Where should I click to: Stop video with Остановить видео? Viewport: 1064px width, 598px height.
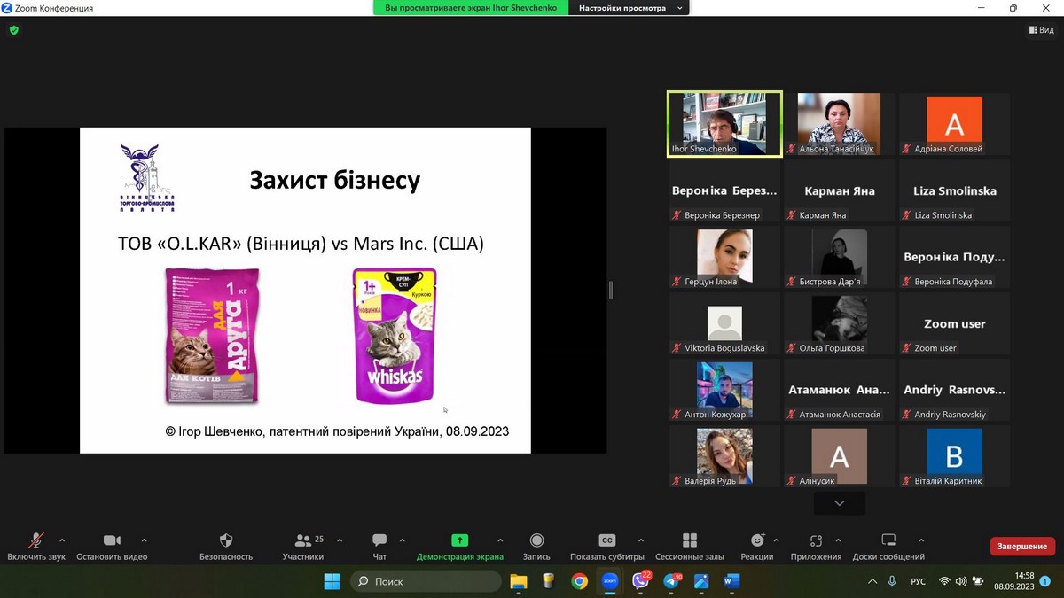coord(112,540)
